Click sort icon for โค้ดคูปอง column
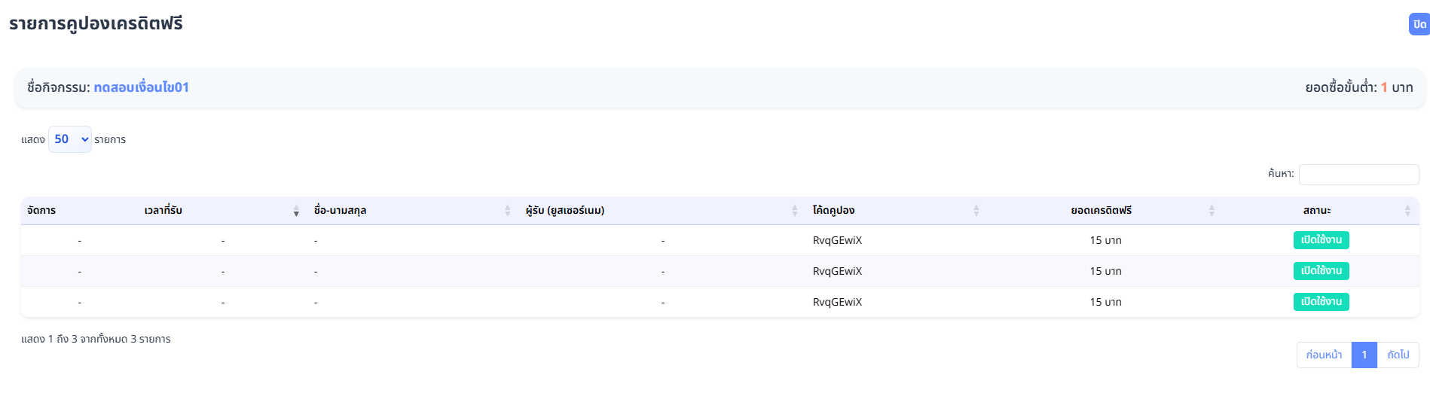 (x=976, y=211)
